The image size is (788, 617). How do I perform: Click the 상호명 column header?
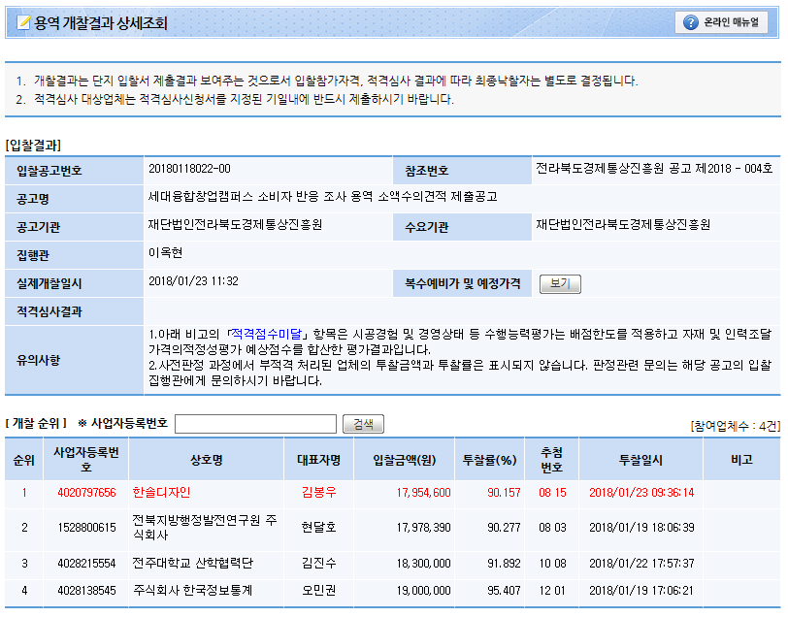click(x=206, y=460)
